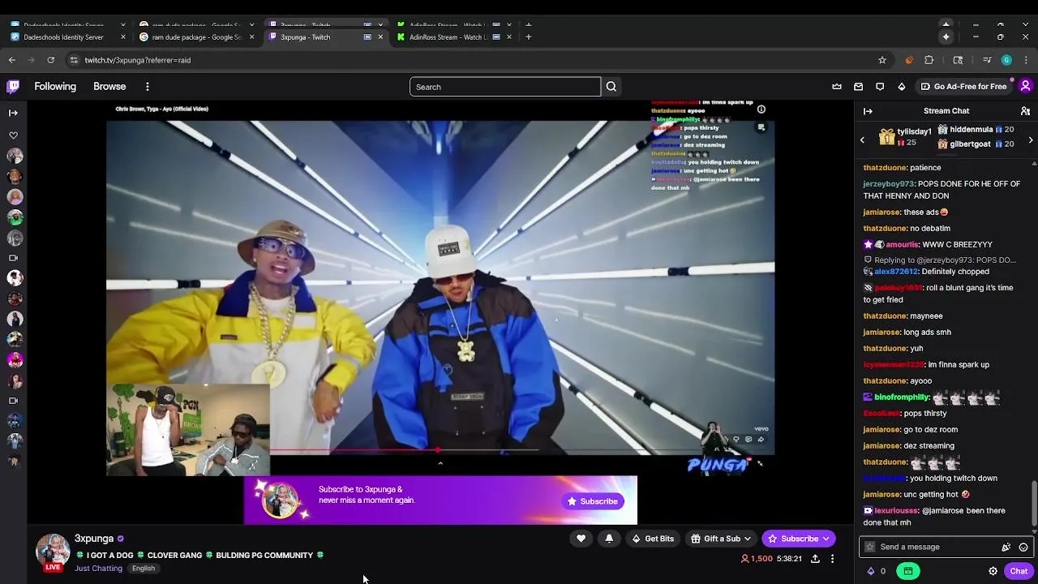The width and height of the screenshot is (1038, 584).
Task: Click the heart icon in left sidebar
Action: (13, 135)
